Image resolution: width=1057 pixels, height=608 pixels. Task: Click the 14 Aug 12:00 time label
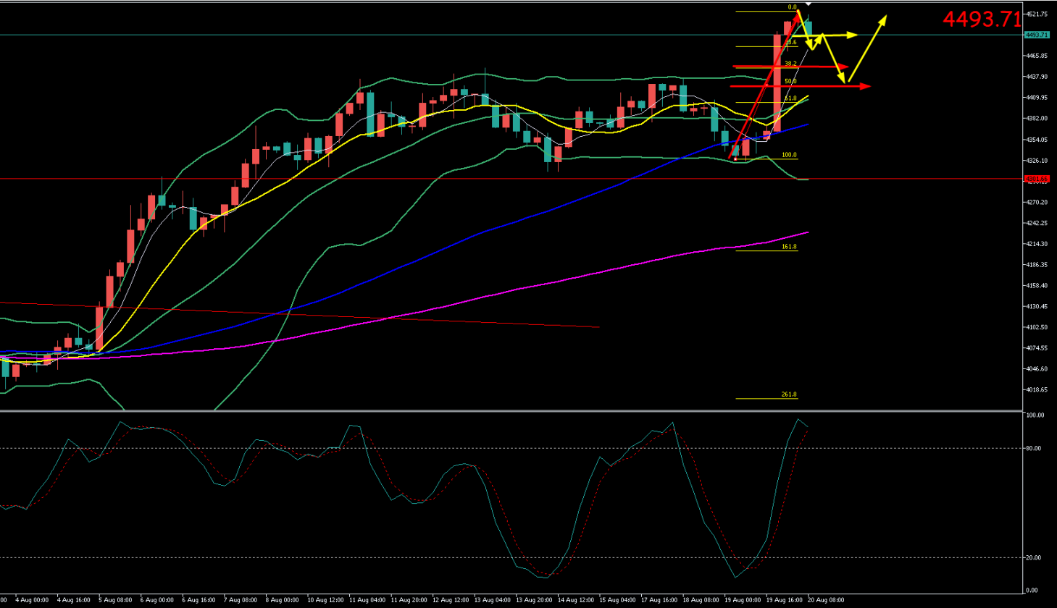pos(575,600)
